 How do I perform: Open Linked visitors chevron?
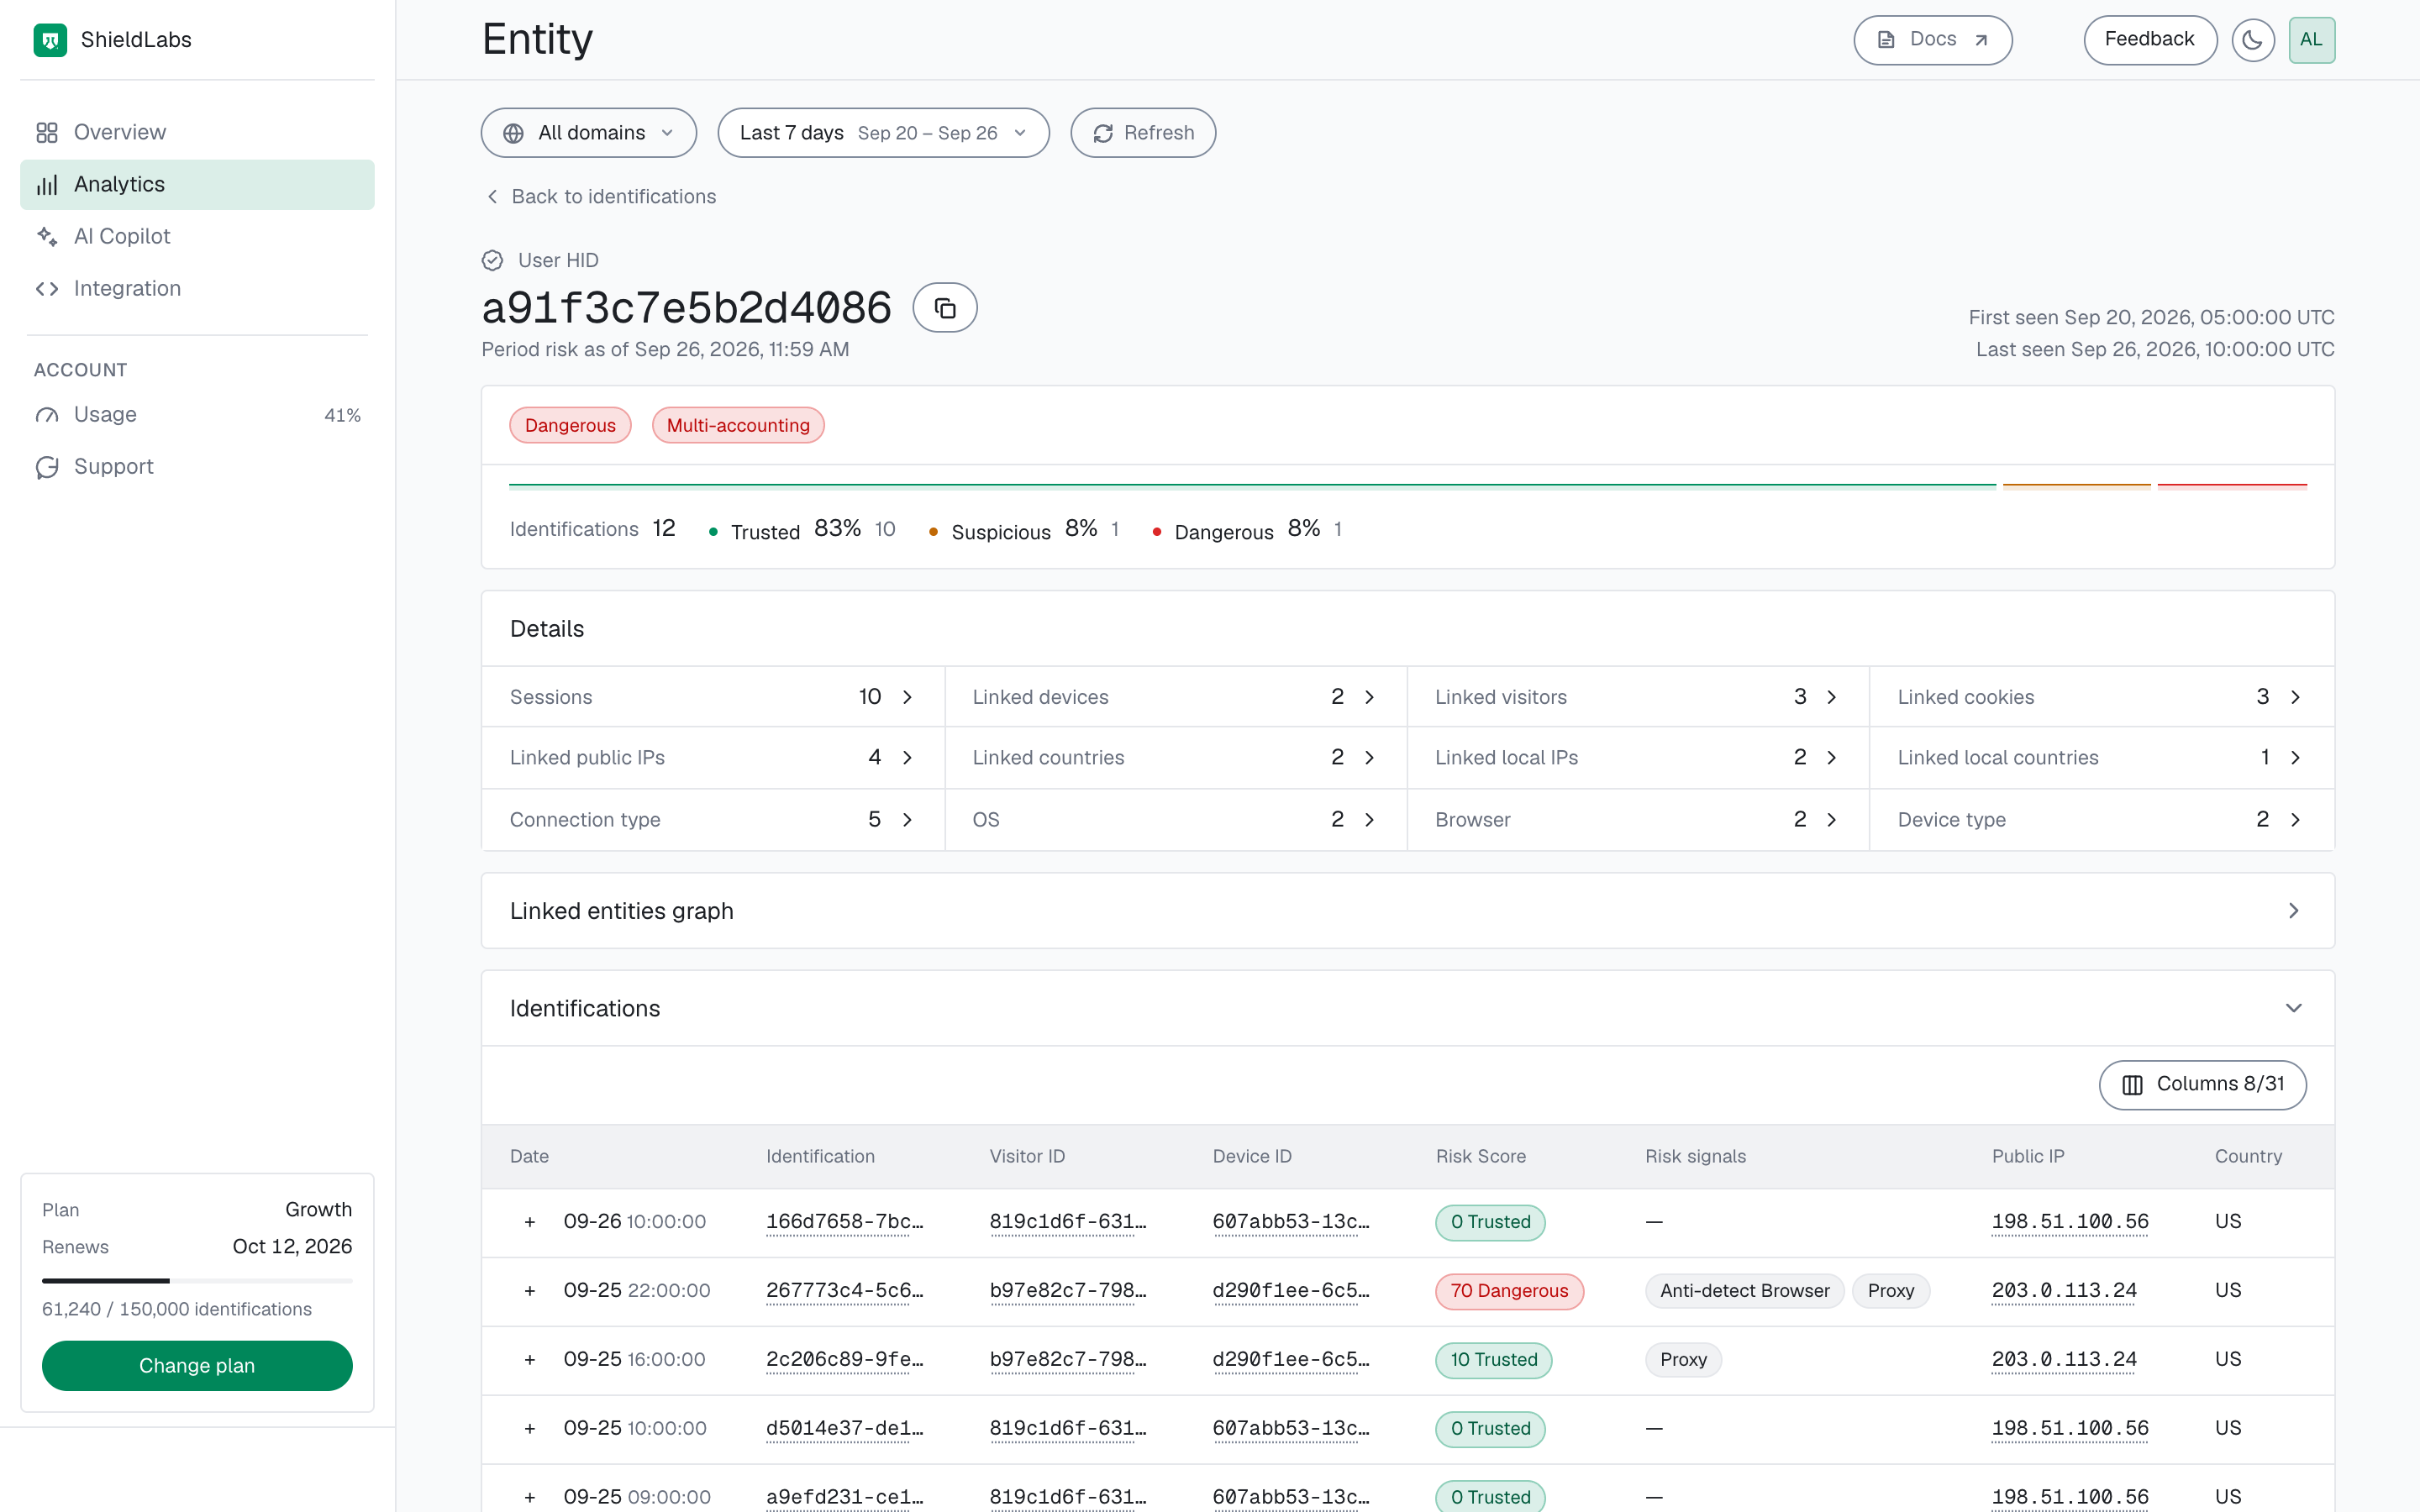[x=1831, y=697]
